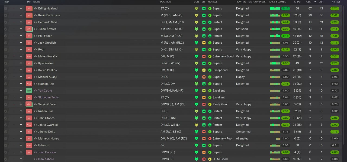Toggle picked checkmark for Ederson
The height and width of the screenshot is (162, 347).
click(5, 145)
